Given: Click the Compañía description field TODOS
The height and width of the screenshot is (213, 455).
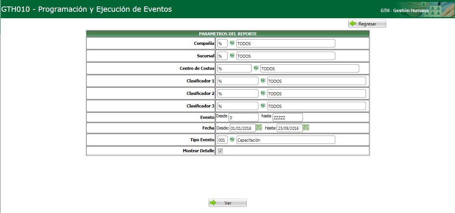Looking at the screenshot, I should click(286, 43).
